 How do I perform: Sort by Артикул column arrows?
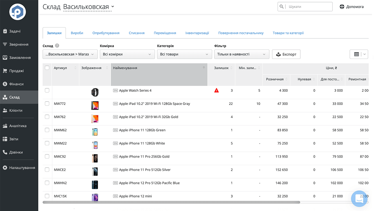tap(75, 68)
